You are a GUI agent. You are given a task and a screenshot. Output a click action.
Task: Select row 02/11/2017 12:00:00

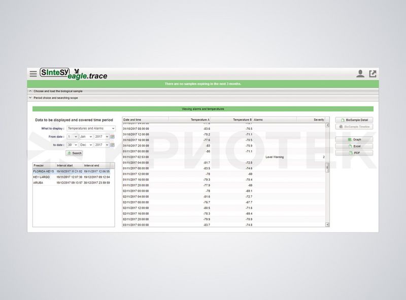224,208
